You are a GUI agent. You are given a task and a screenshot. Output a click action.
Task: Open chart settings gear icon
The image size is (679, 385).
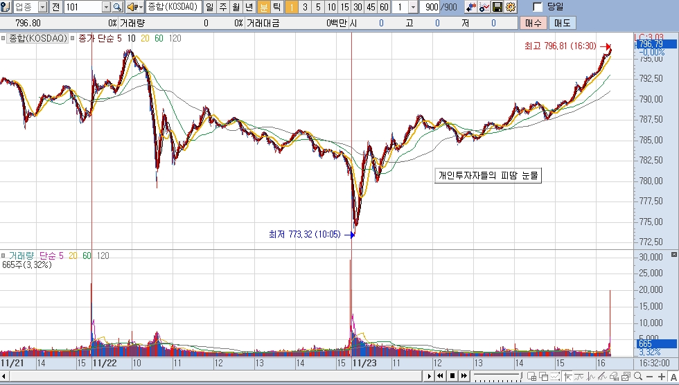pyautogui.click(x=511, y=7)
